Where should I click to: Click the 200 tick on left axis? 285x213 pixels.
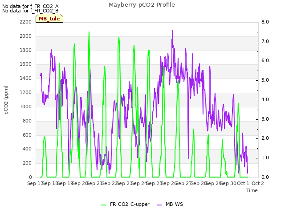point(27,163)
